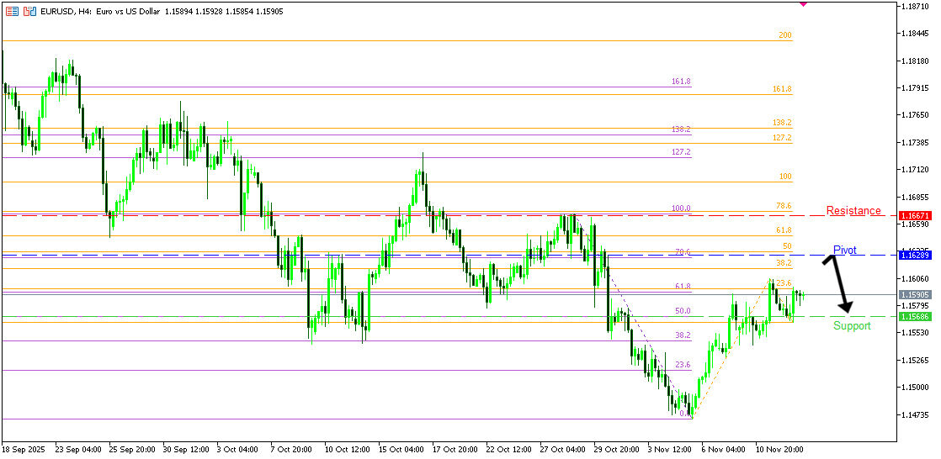Click the orange 127.2 Fibonacci label
The image size is (941, 459).
coord(782,138)
